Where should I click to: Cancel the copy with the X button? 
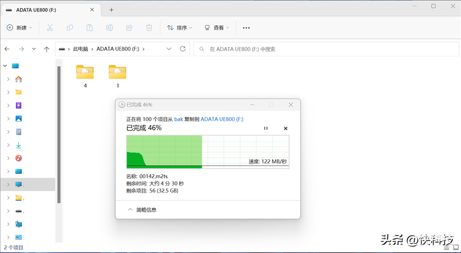click(285, 128)
